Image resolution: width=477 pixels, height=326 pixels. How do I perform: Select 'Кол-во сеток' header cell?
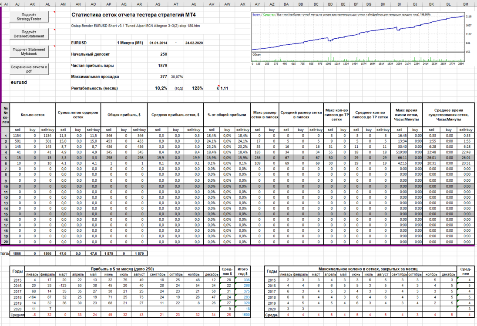[x=33, y=115]
